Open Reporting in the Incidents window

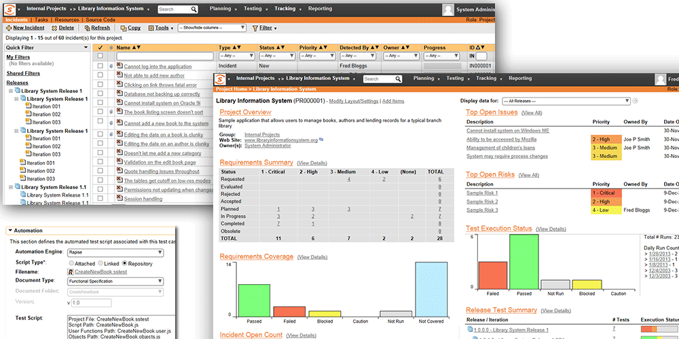pos(320,9)
